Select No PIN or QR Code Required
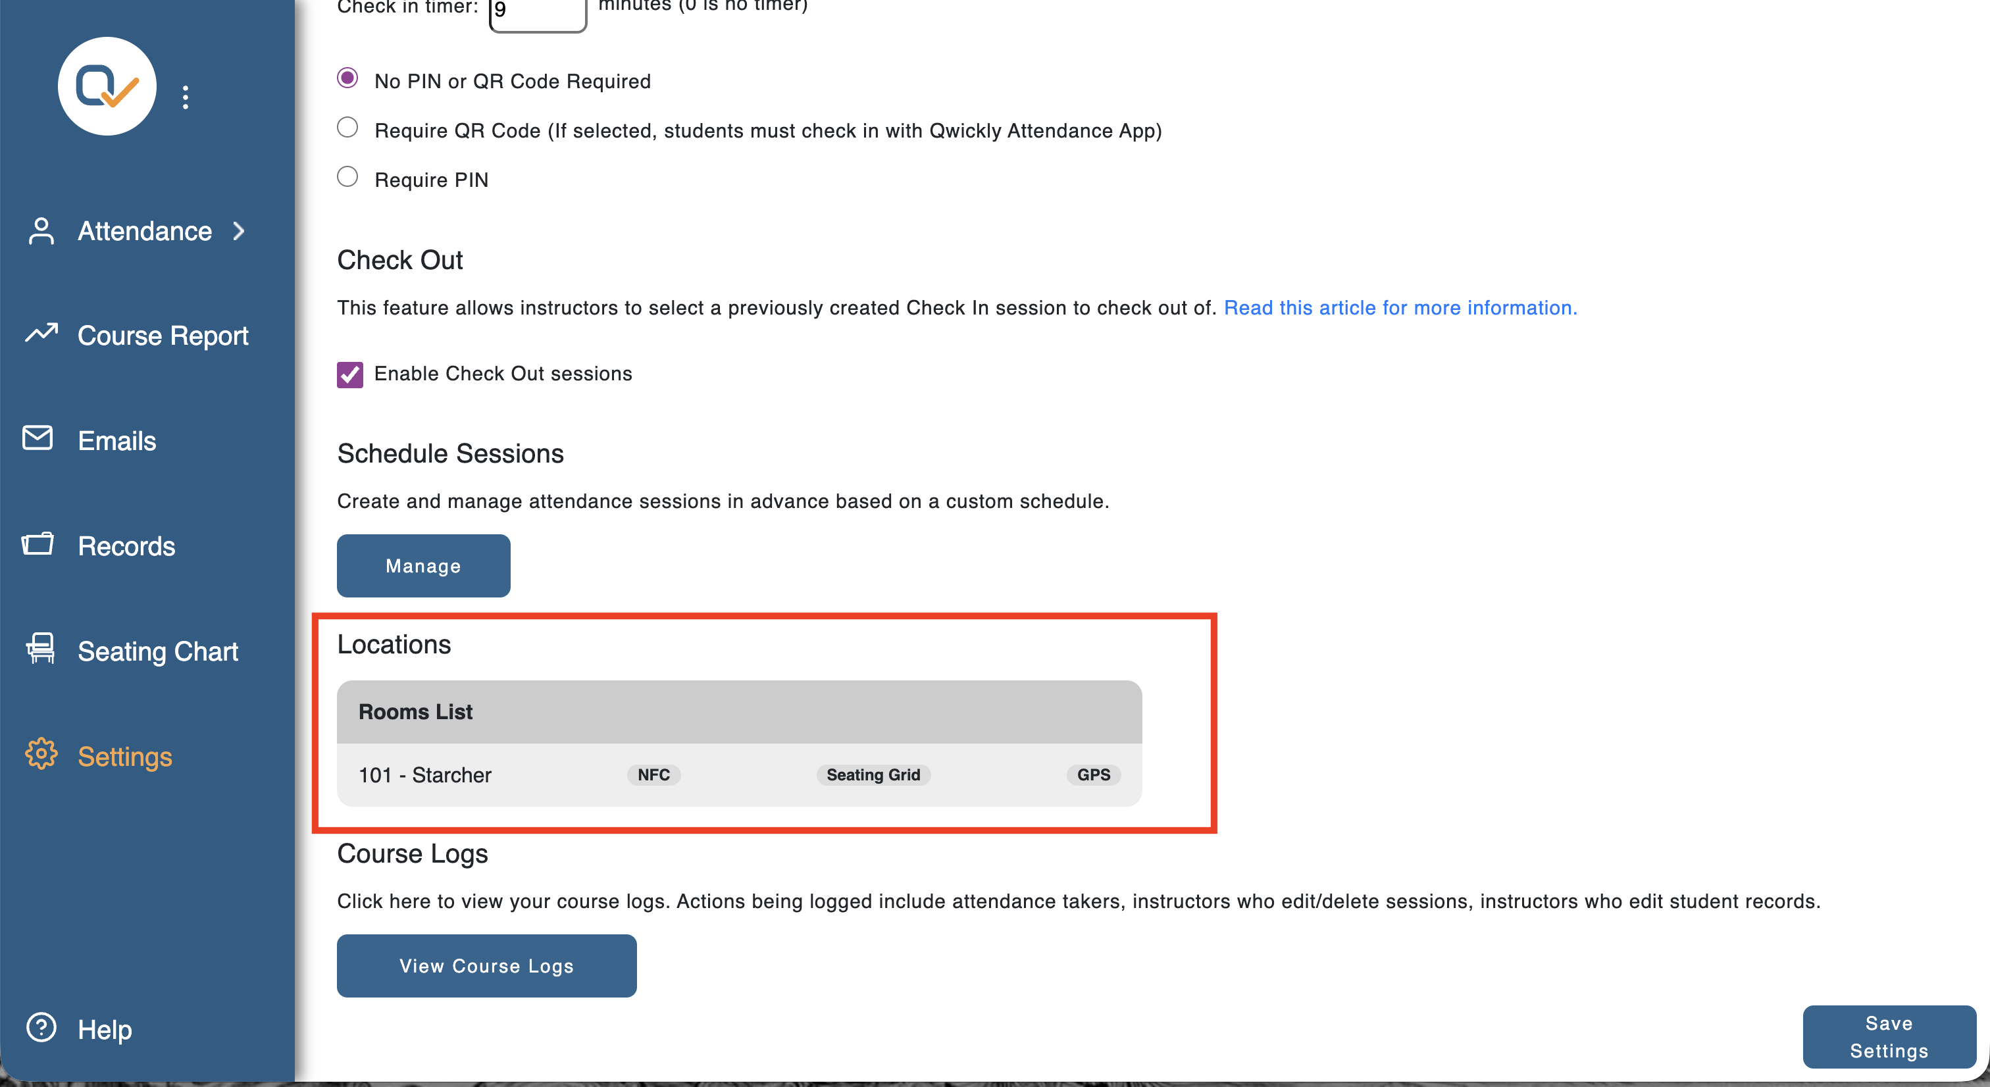 click(x=347, y=78)
